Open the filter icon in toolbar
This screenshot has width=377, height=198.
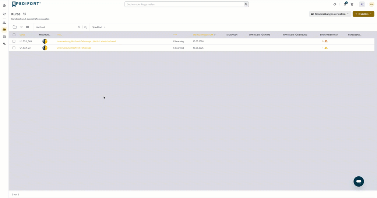coord(21,27)
